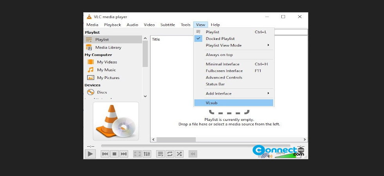This screenshot has width=384, height=176.
Task: Close the open View menu
Action: pos(201,25)
